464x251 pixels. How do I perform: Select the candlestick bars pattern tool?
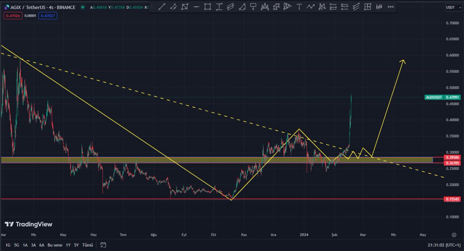(379, 7)
